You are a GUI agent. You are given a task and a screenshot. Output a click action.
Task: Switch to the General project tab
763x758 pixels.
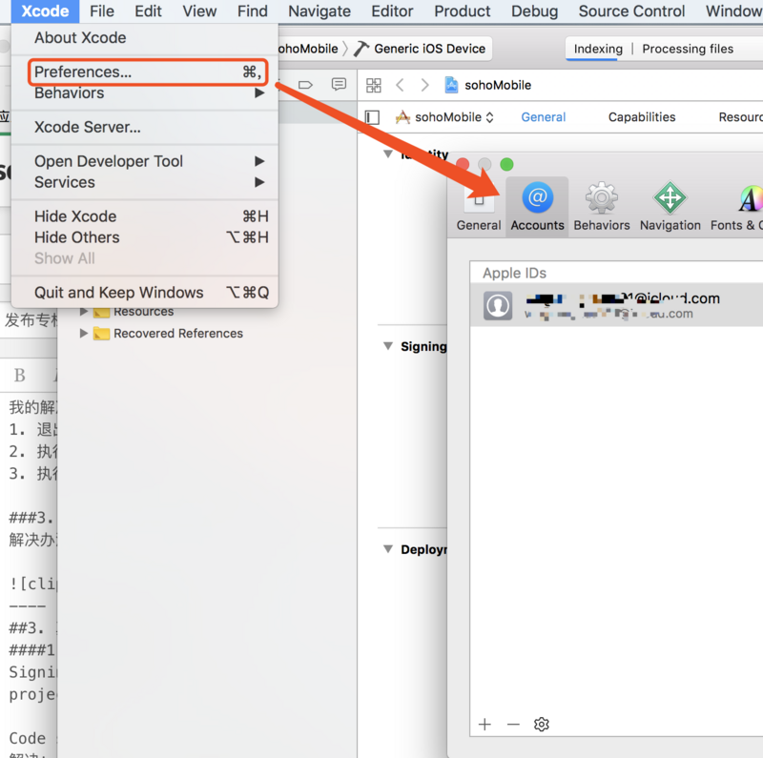pos(543,117)
